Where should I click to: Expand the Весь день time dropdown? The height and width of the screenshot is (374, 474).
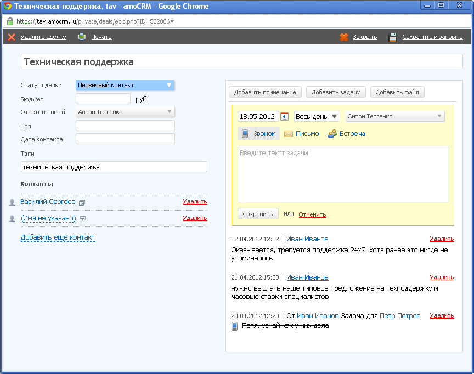[315, 116]
